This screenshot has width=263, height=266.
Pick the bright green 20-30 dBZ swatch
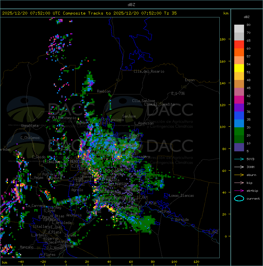[x=239, y=131]
